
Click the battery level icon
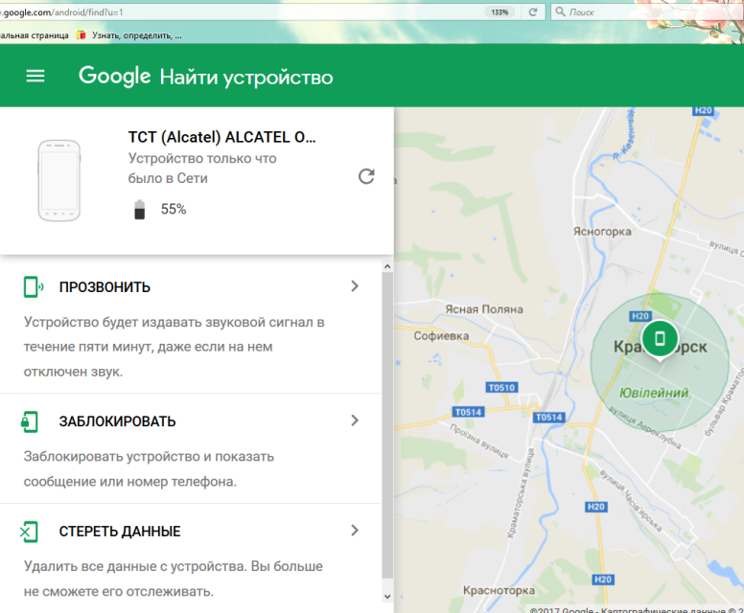(x=140, y=210)
